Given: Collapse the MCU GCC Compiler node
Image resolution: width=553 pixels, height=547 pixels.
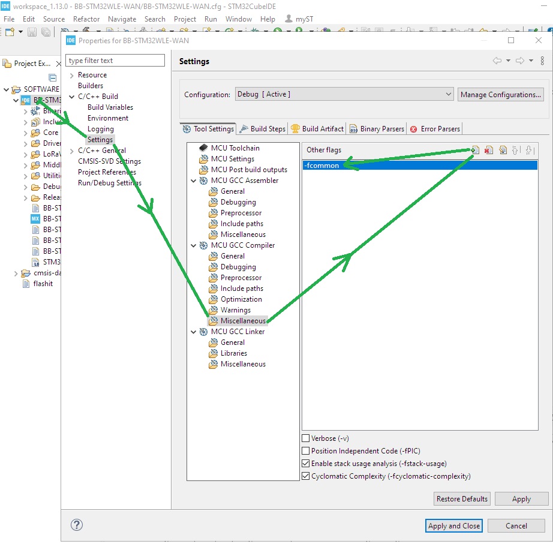Looking at the screenshot, I should tap(193, 245).
